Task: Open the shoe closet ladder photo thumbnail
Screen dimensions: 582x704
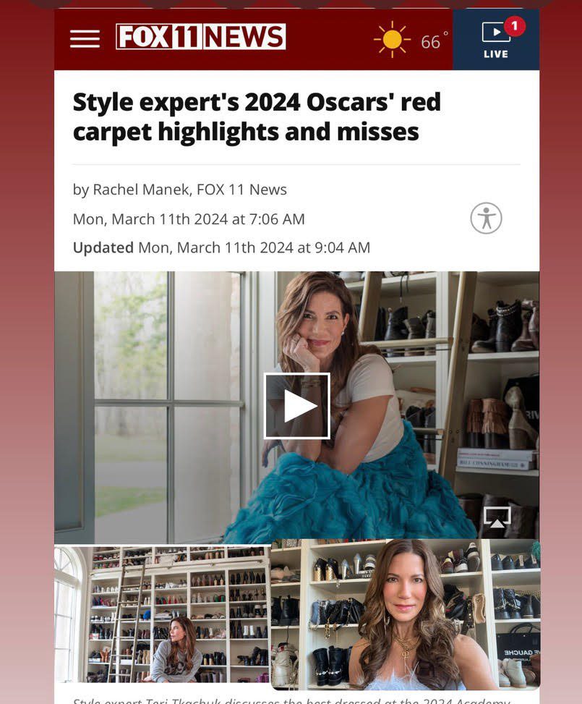Action: 162,614
